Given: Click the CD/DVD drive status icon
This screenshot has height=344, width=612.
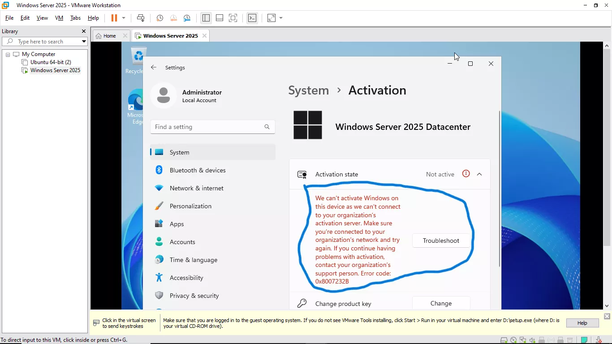Looking at the screenshot, I should [513, 340].
